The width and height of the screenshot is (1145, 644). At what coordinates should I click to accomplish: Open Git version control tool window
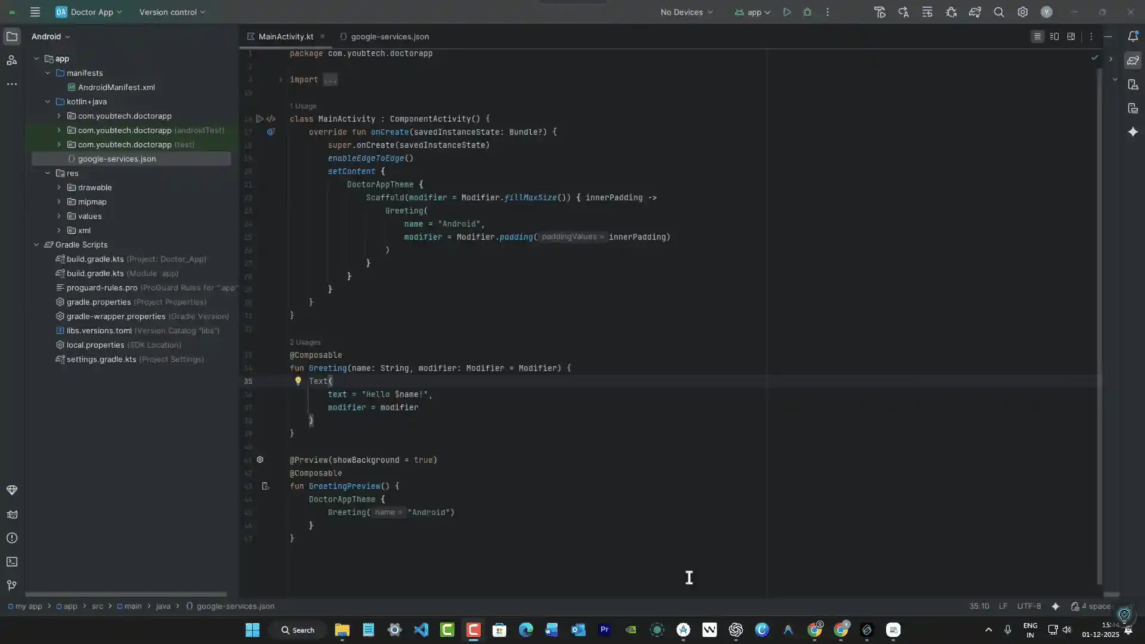pos(12,586)
